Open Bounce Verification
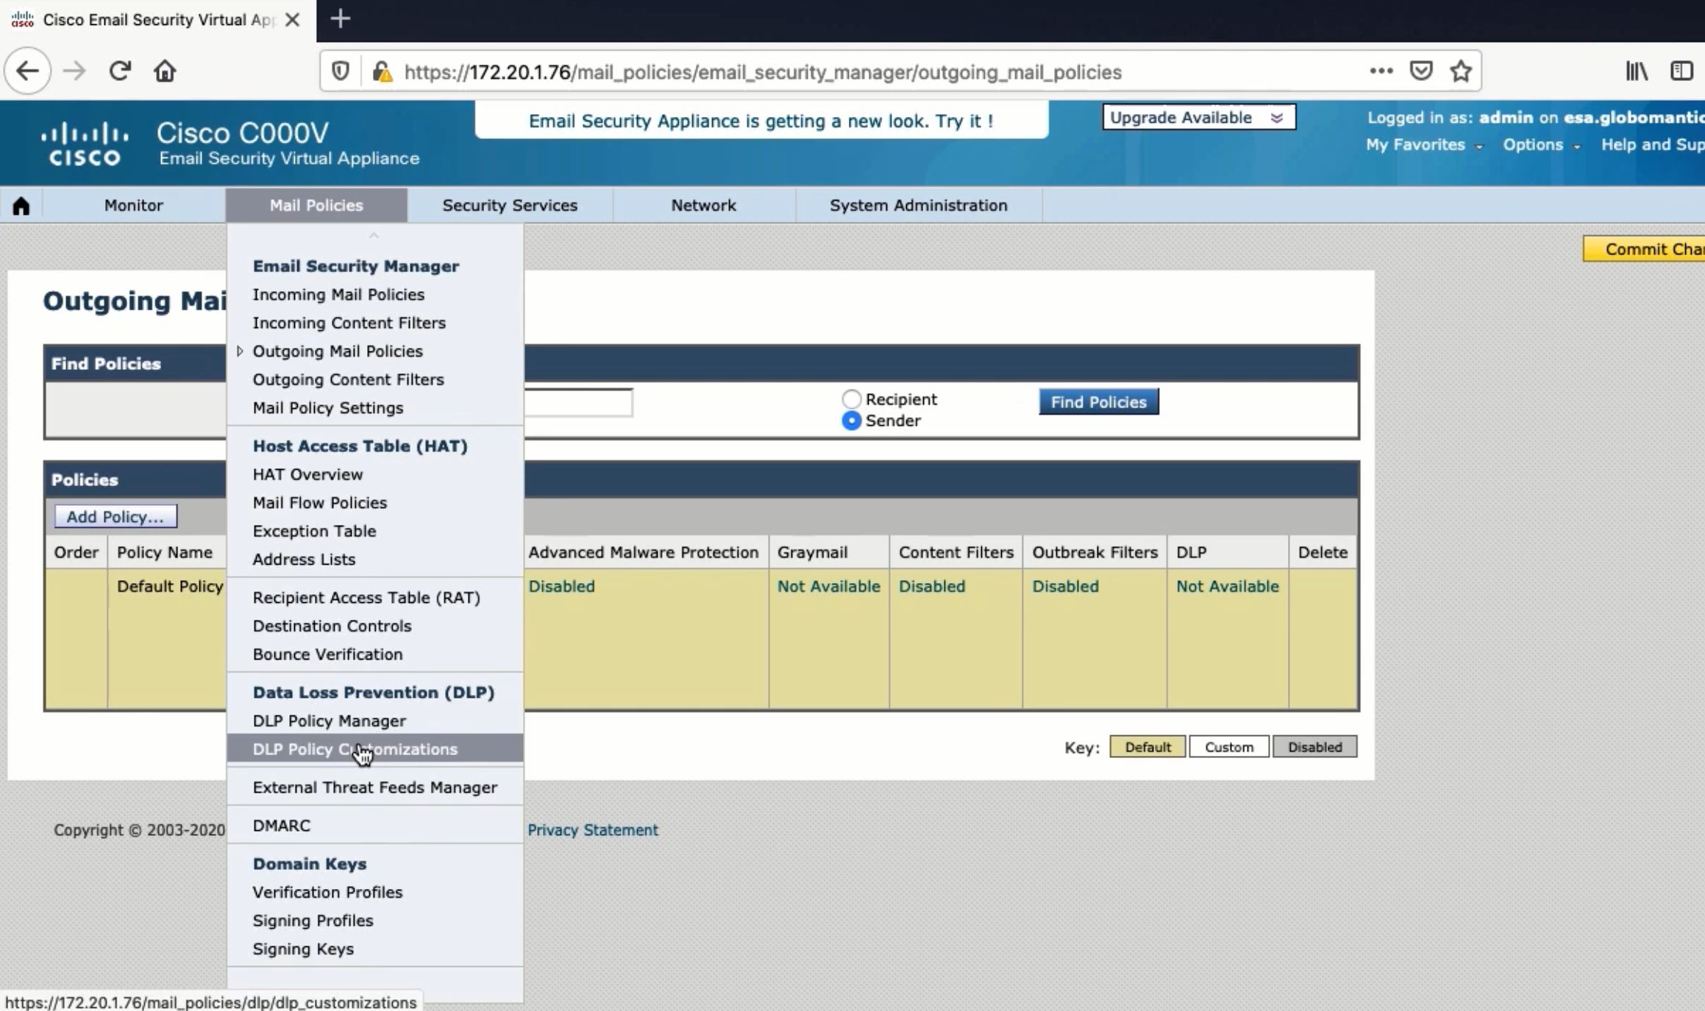The height and width of the screenshot is (1011, 1705). click(327, 654)
